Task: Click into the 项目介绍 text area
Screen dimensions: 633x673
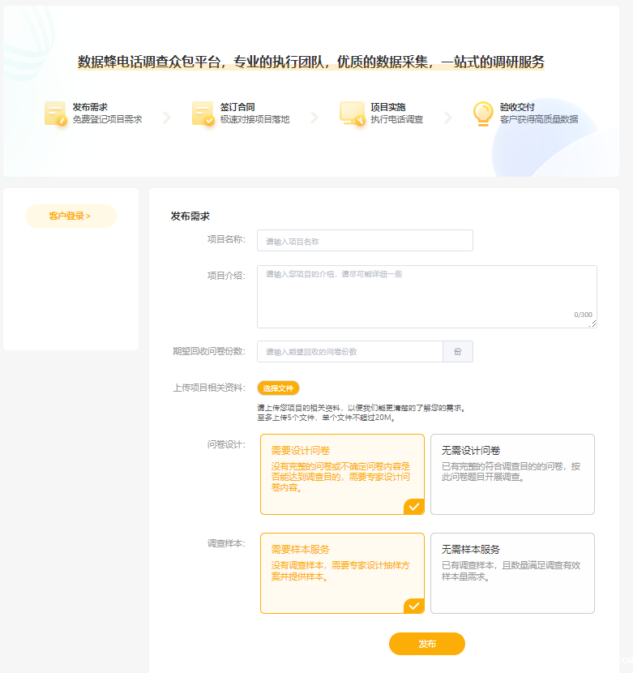Action: click(426, 296)
